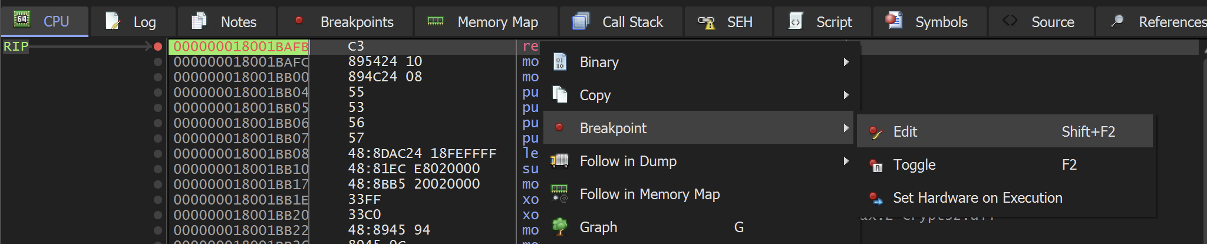Screen dimensions: 1207x244
Task: Click the Graph tree icon
Action: point(559,226)
